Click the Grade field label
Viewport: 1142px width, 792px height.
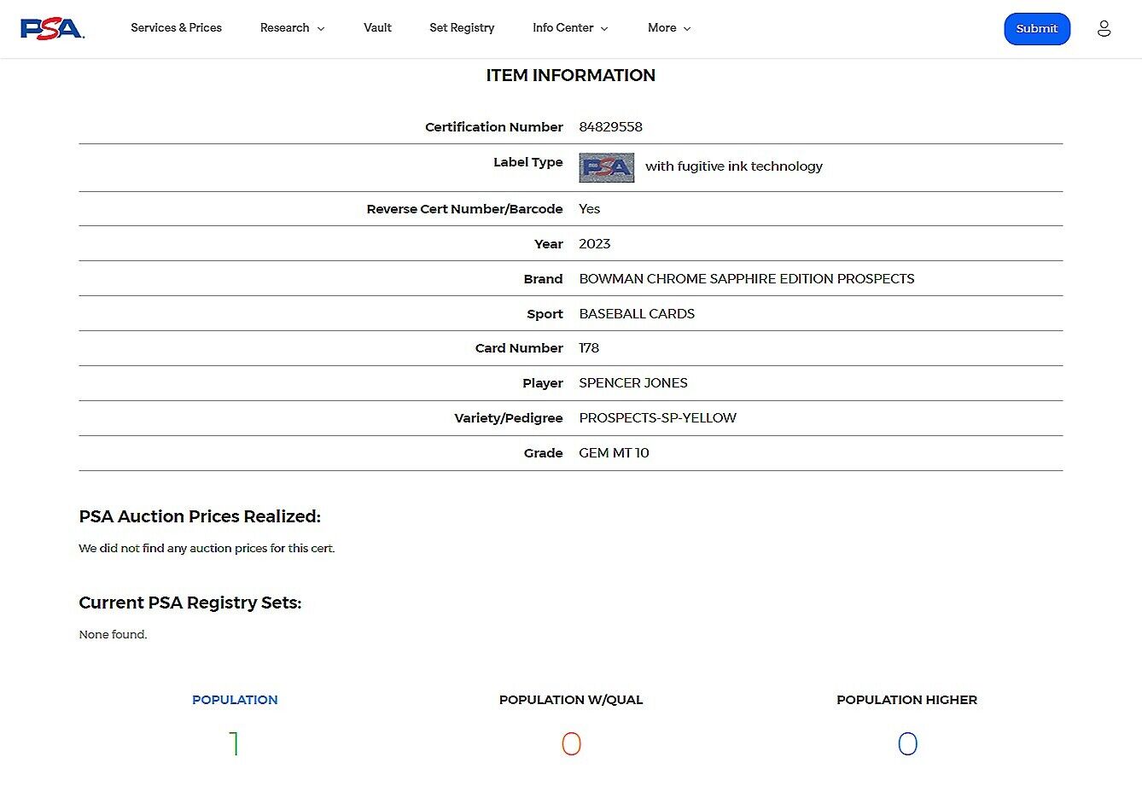click(543, 453)
